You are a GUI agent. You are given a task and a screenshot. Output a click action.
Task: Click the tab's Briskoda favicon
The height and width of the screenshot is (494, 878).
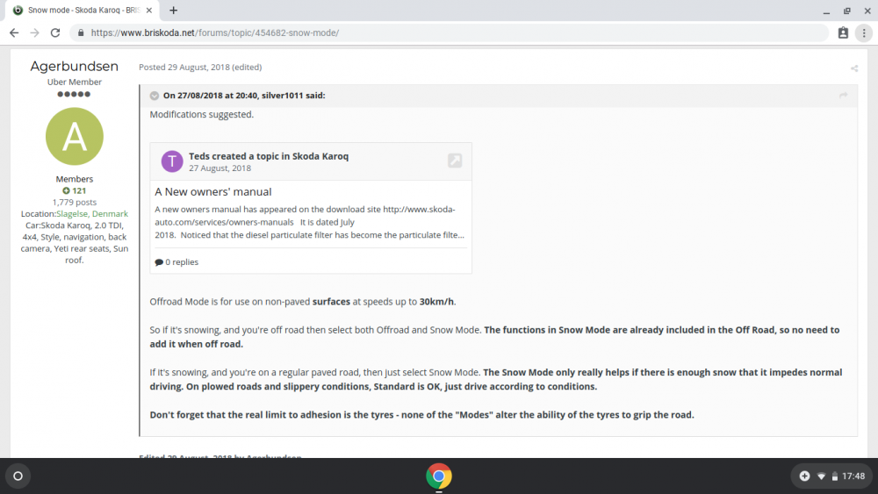(x=18, y=10)
